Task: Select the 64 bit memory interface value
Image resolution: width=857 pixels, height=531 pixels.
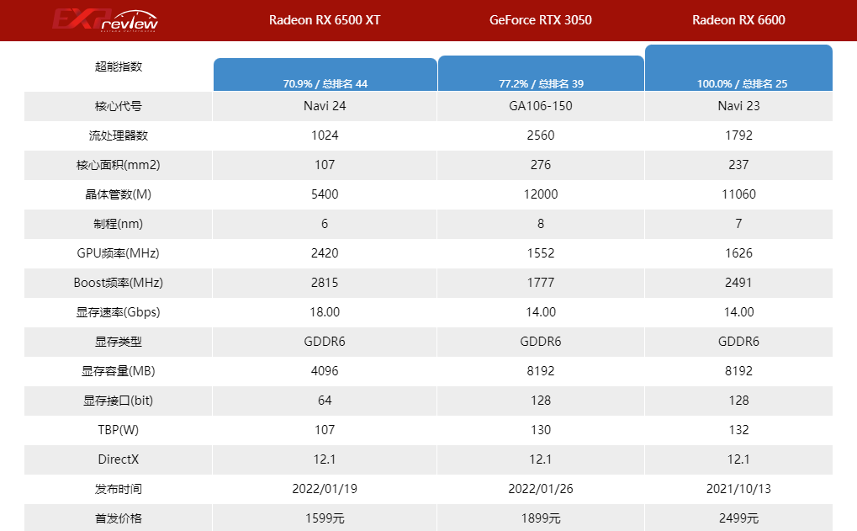Action: point(325,401)
